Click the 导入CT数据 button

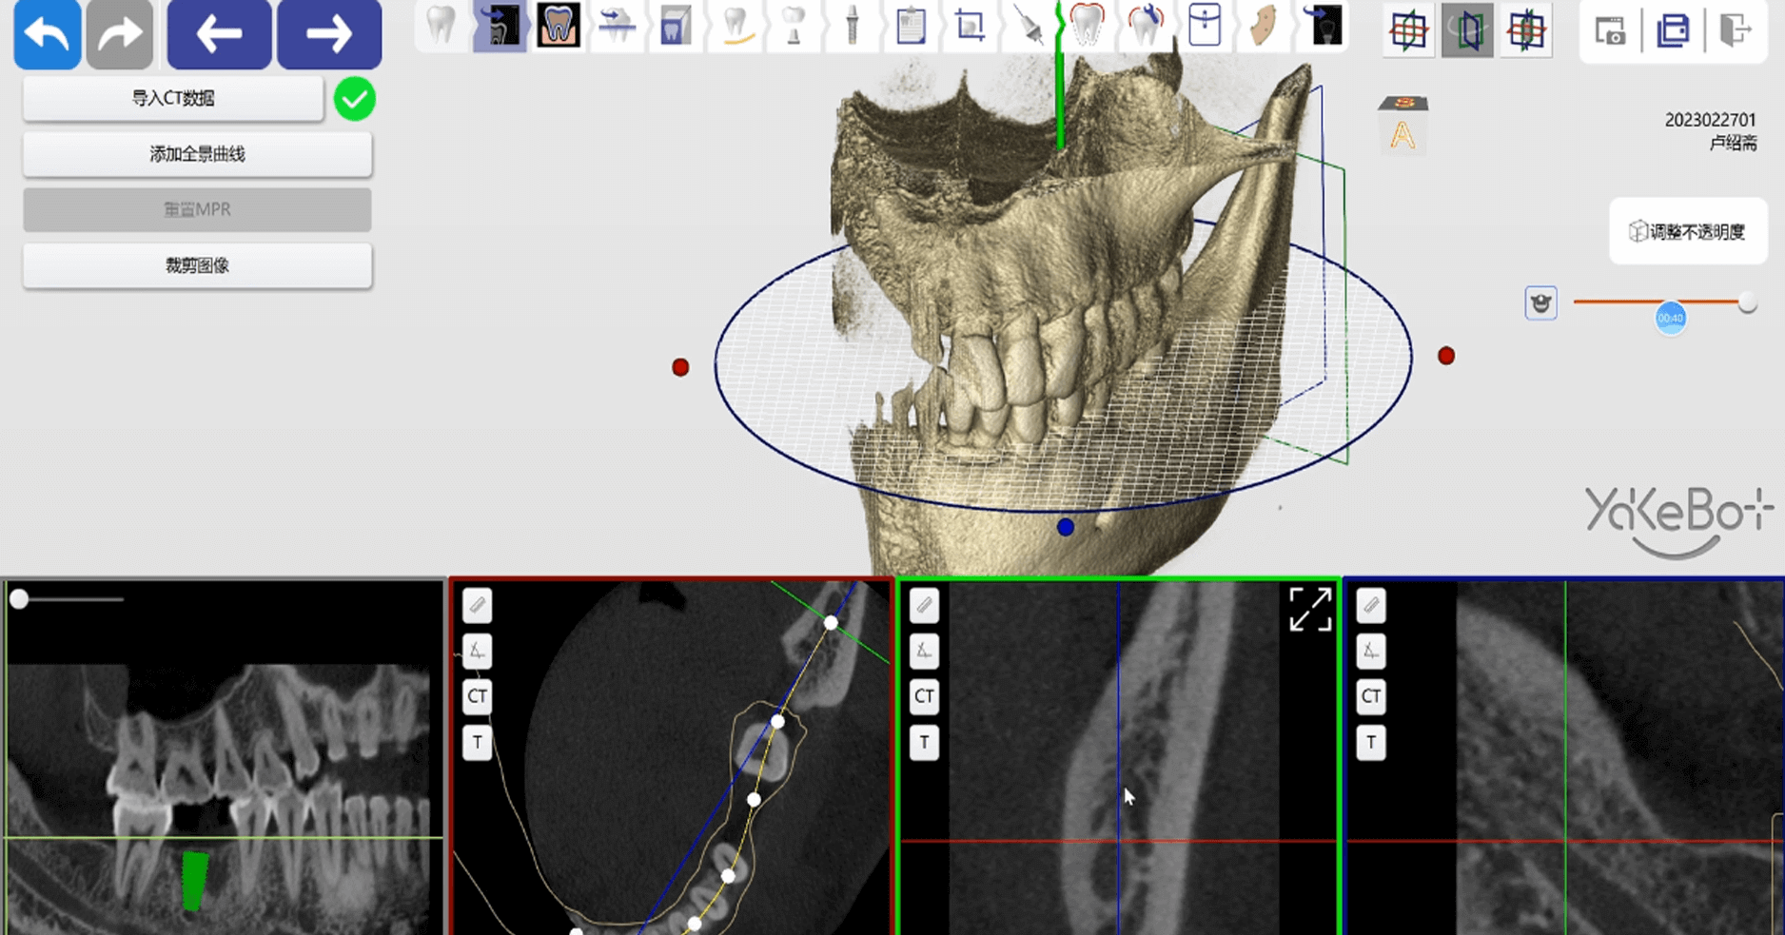173,98
